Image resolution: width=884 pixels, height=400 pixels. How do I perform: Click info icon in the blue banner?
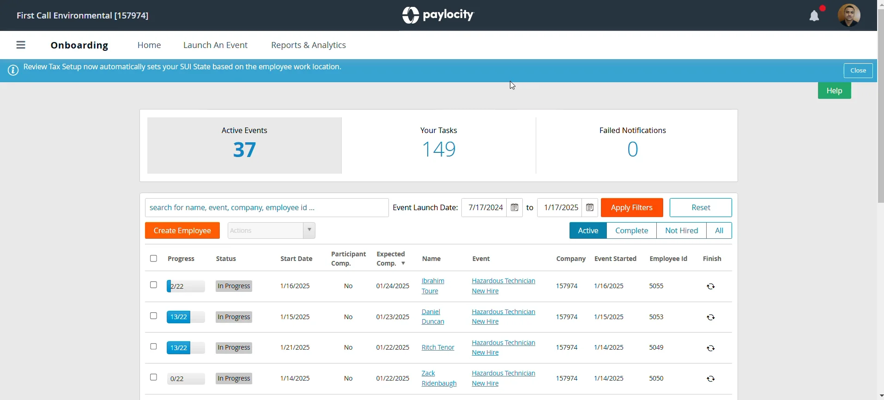[13, 70]
